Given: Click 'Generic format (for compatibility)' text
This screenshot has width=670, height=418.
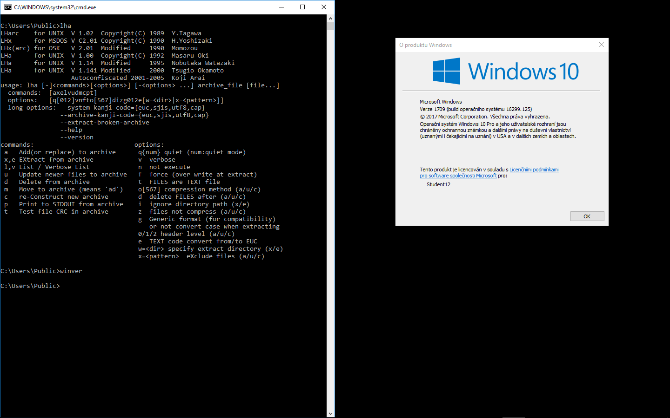Looking at the screenshot, I should [x=213, y=219].
